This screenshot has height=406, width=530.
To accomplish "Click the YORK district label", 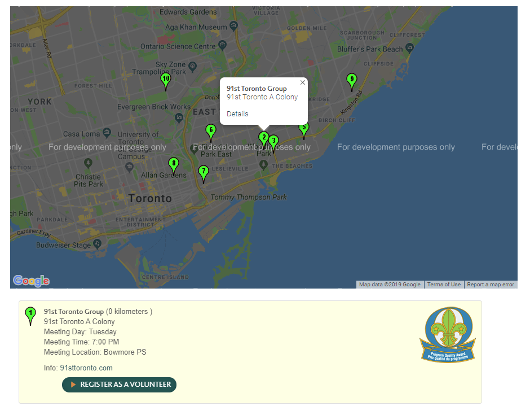I will pyautogui.click(x=40, y=102).
